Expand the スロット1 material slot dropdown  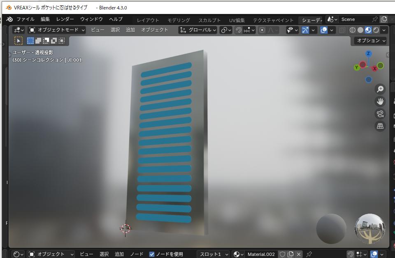tap(213, 254)
